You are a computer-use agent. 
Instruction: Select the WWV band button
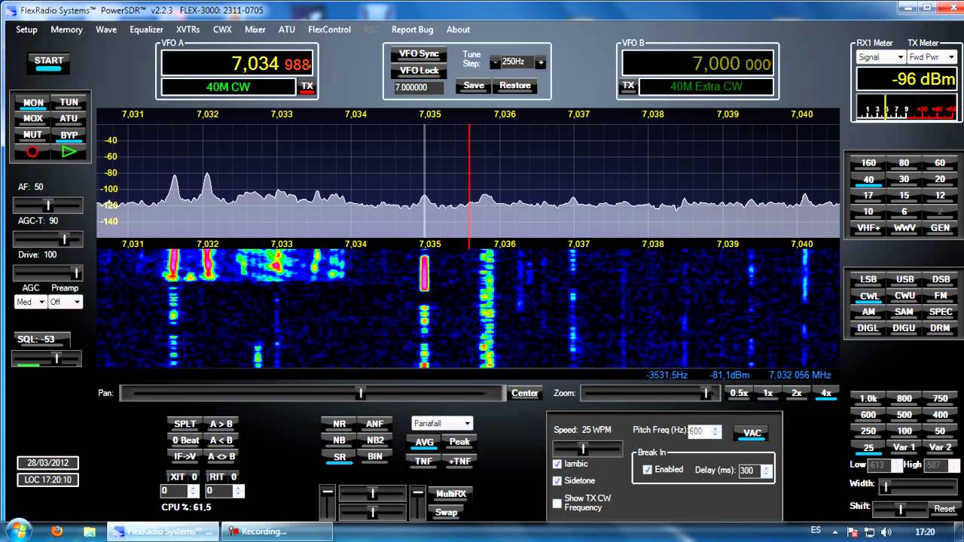(x=905, y=227)
